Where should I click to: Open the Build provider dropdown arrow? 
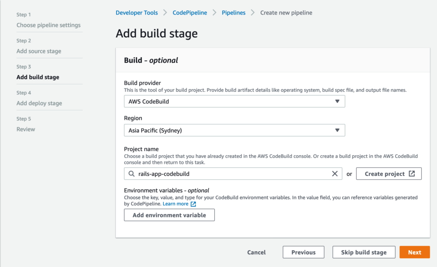(x=337, y=102)
